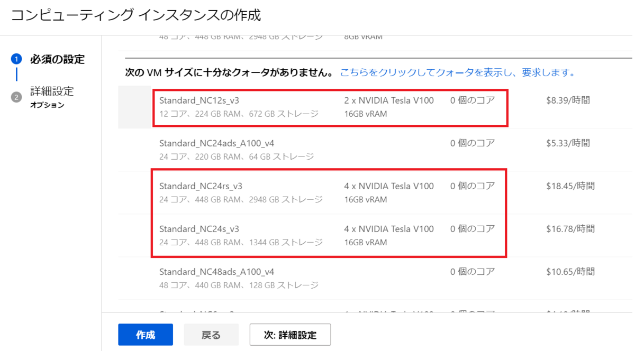The height and width of the screenshot is (351, 635).
Task: Open the quota request link こちらをクリックして
Action: pyautogui.click(x=458, y=72)
